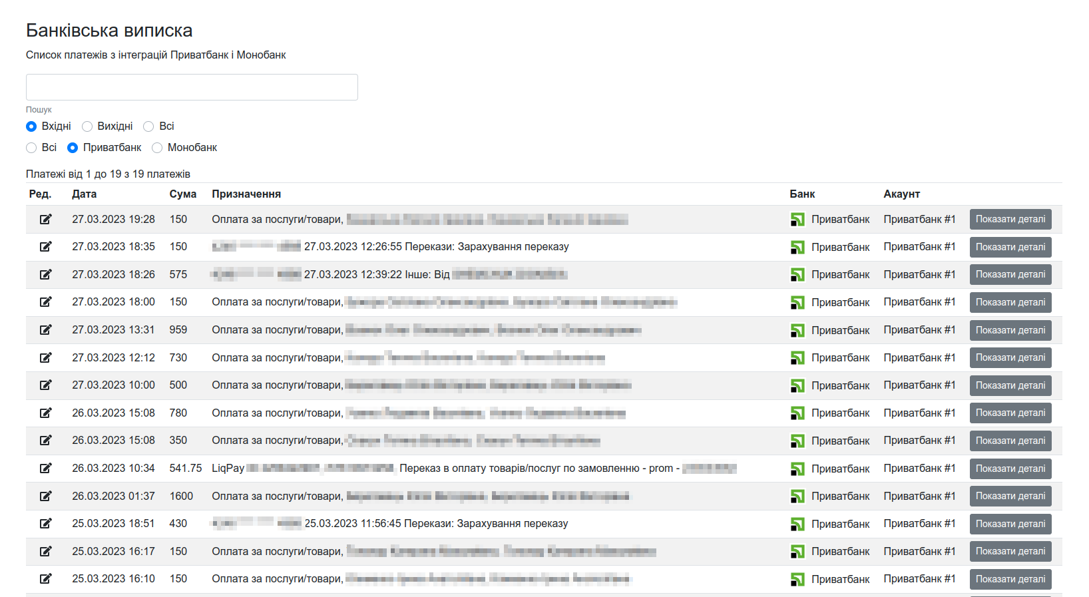Edit the LiqPay payment of 541.75
1089x597 pixels.
(x=45, y=469)
